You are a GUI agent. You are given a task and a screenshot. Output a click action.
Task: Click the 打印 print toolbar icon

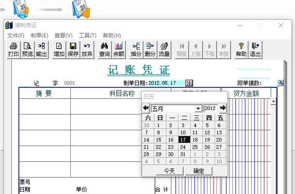(14, 49)
